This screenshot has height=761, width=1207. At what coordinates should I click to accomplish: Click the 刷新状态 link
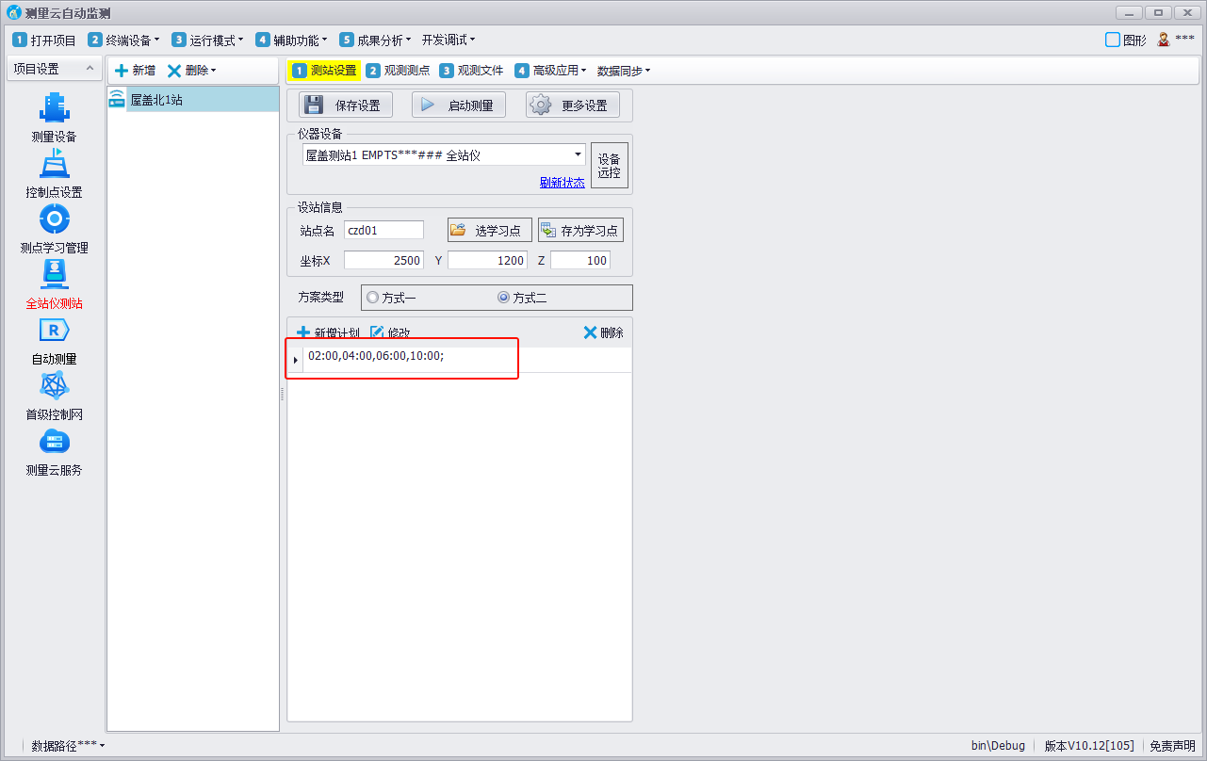point(562,183)
